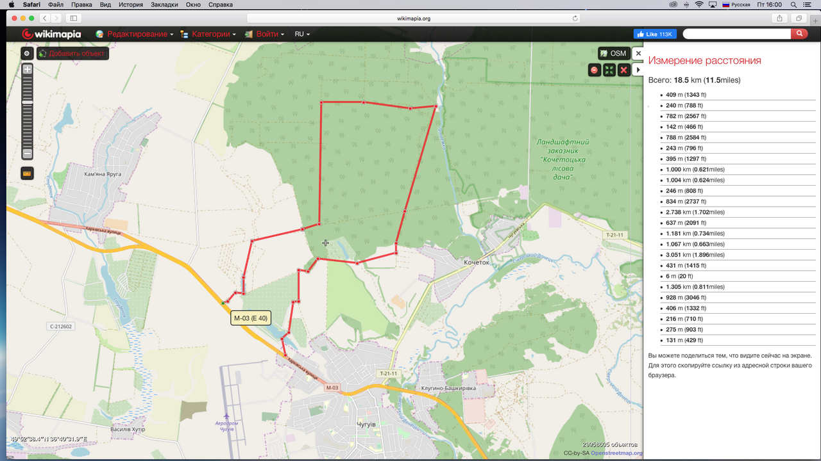Expand the Редактирование dropdown menu
The image size is (821, 461).
tap(134, 34)
